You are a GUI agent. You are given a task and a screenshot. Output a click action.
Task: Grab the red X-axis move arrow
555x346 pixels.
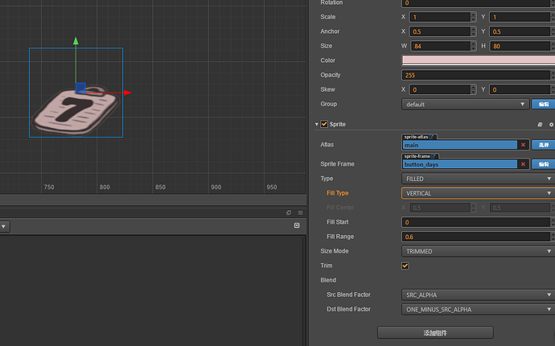click(x=128, y=93)
